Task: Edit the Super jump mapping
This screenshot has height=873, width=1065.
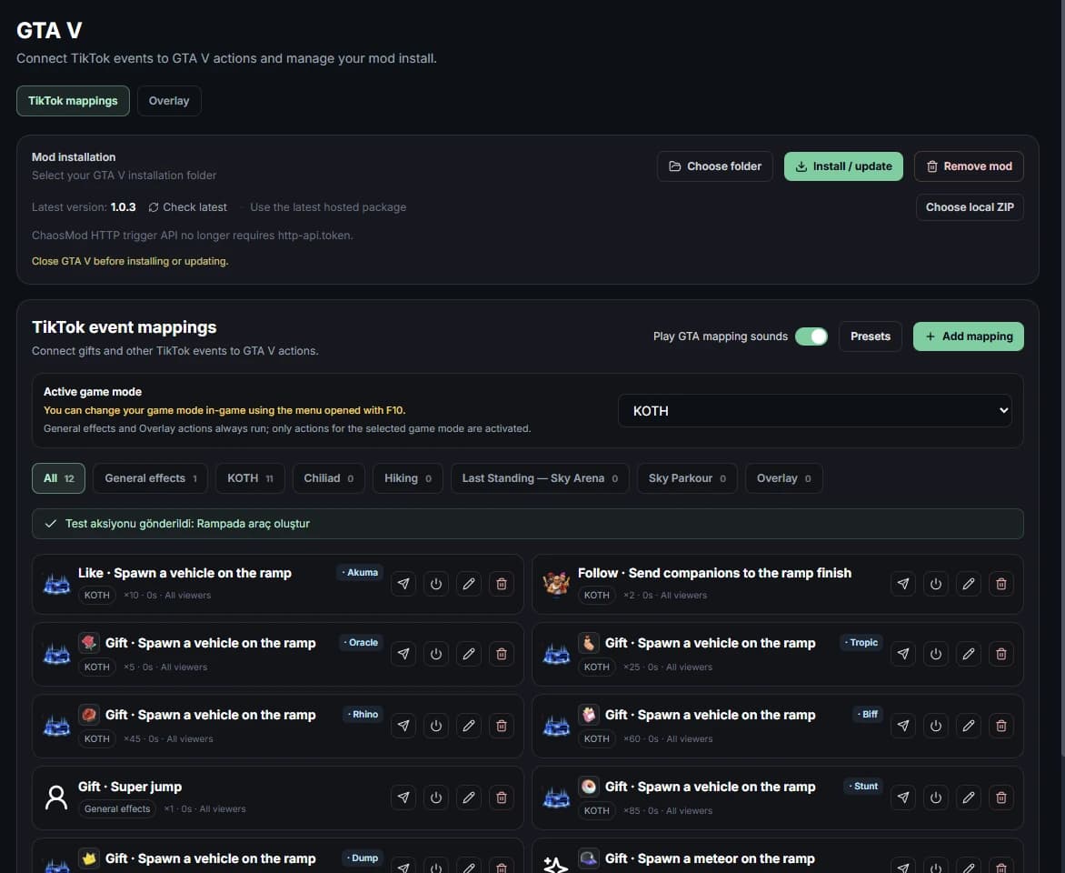Action: [469, 798]
